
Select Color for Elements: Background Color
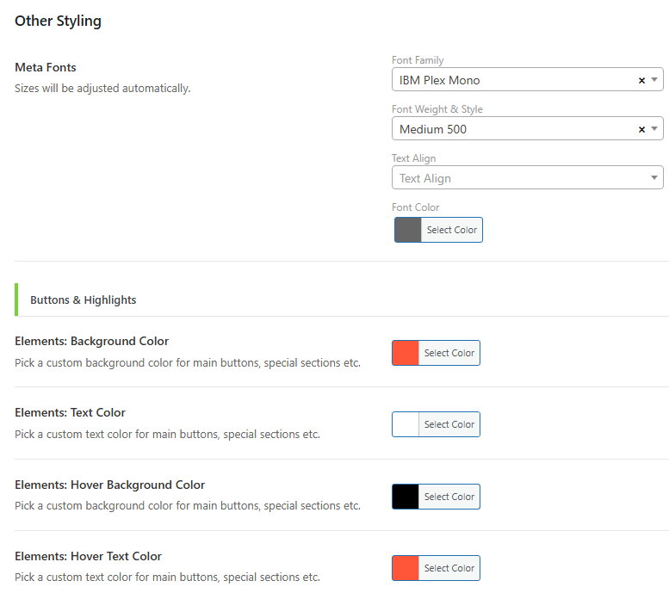click(x=449, y=353)
